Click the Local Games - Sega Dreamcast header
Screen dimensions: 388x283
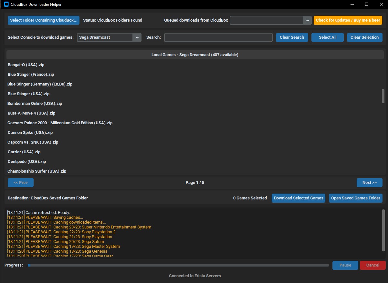195,55
